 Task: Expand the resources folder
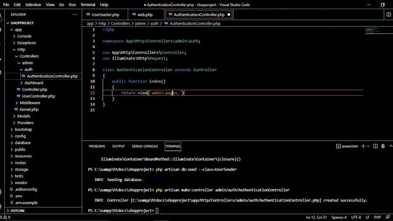pos(12,156)
